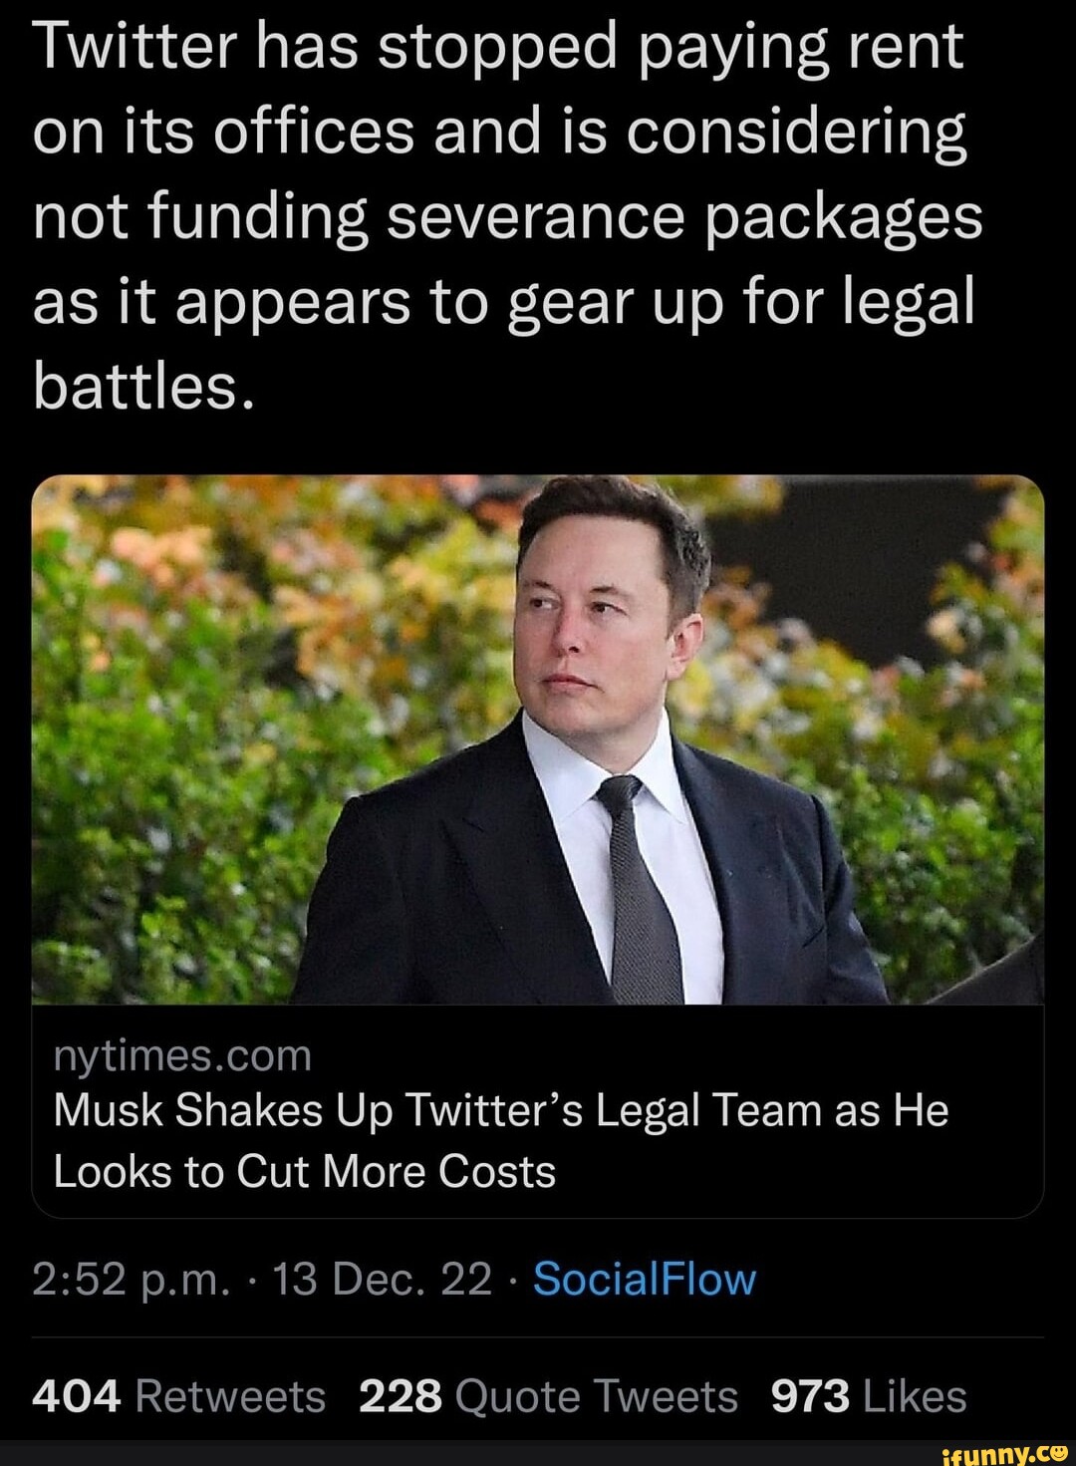This screenshot has width=1076, height=1466.
Task: Click the 'severance packages' text in tweet
Action: tap(683, 217)
